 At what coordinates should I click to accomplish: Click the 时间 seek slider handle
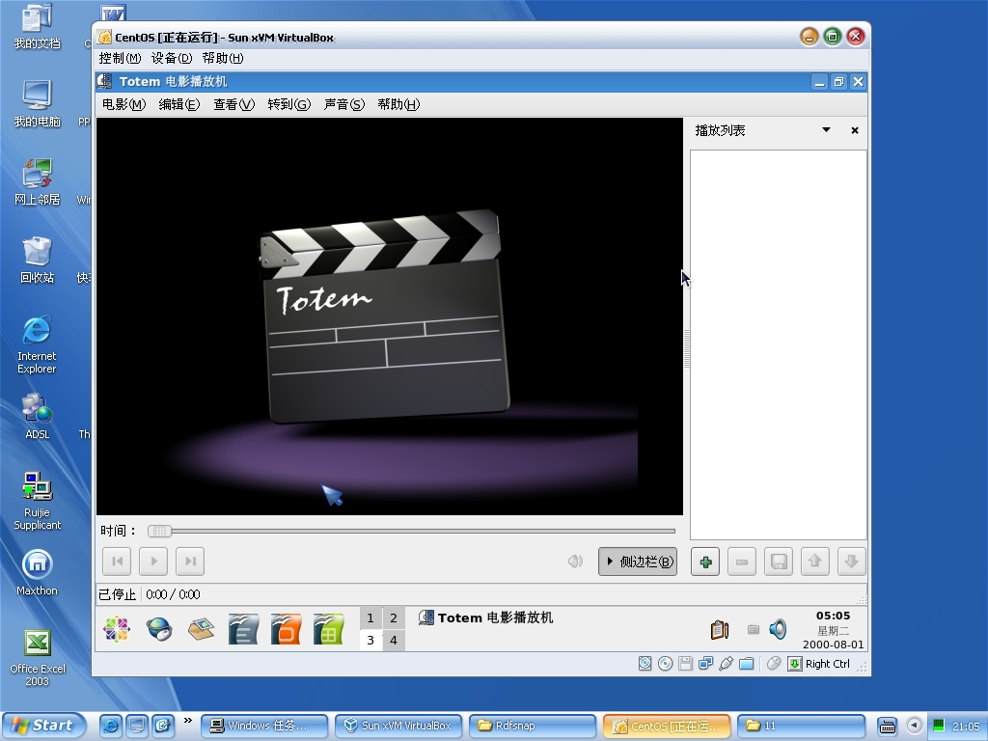(159, 532)
